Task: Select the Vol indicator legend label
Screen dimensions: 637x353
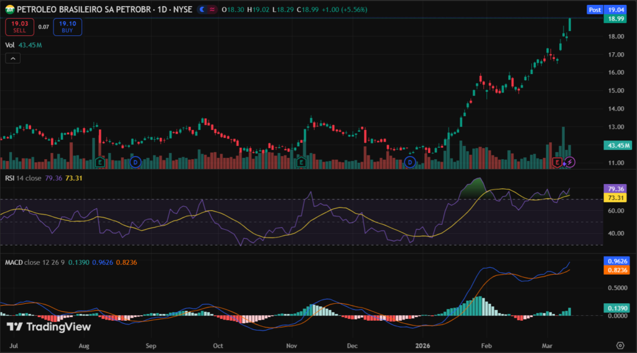Action: 10,45
